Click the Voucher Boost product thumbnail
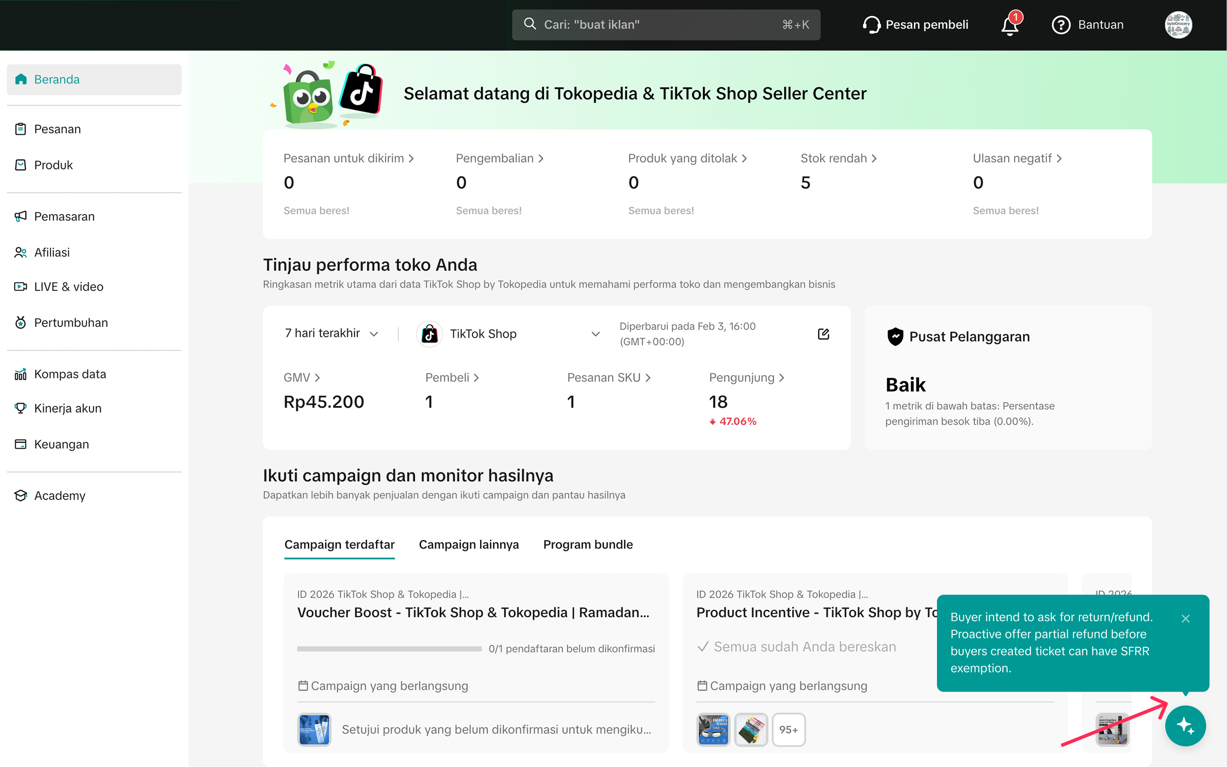The width and height of the screenshot is (1227, 767). coord(314,730)
